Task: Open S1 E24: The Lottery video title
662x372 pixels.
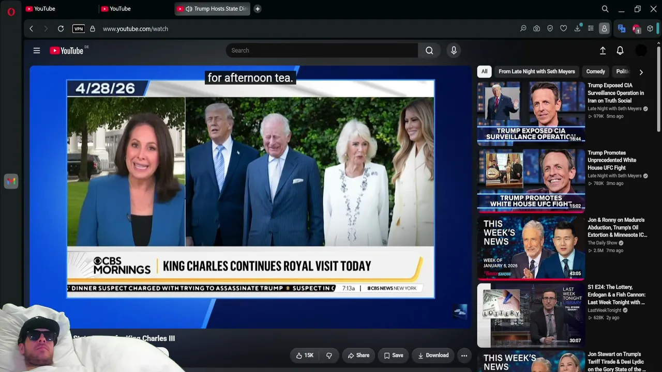Action: (616, 295)
